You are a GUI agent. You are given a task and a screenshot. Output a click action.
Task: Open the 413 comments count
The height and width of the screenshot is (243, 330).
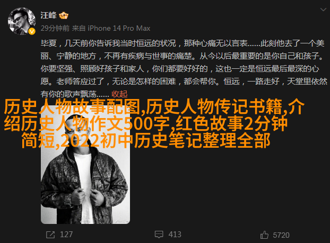(175, 235)
